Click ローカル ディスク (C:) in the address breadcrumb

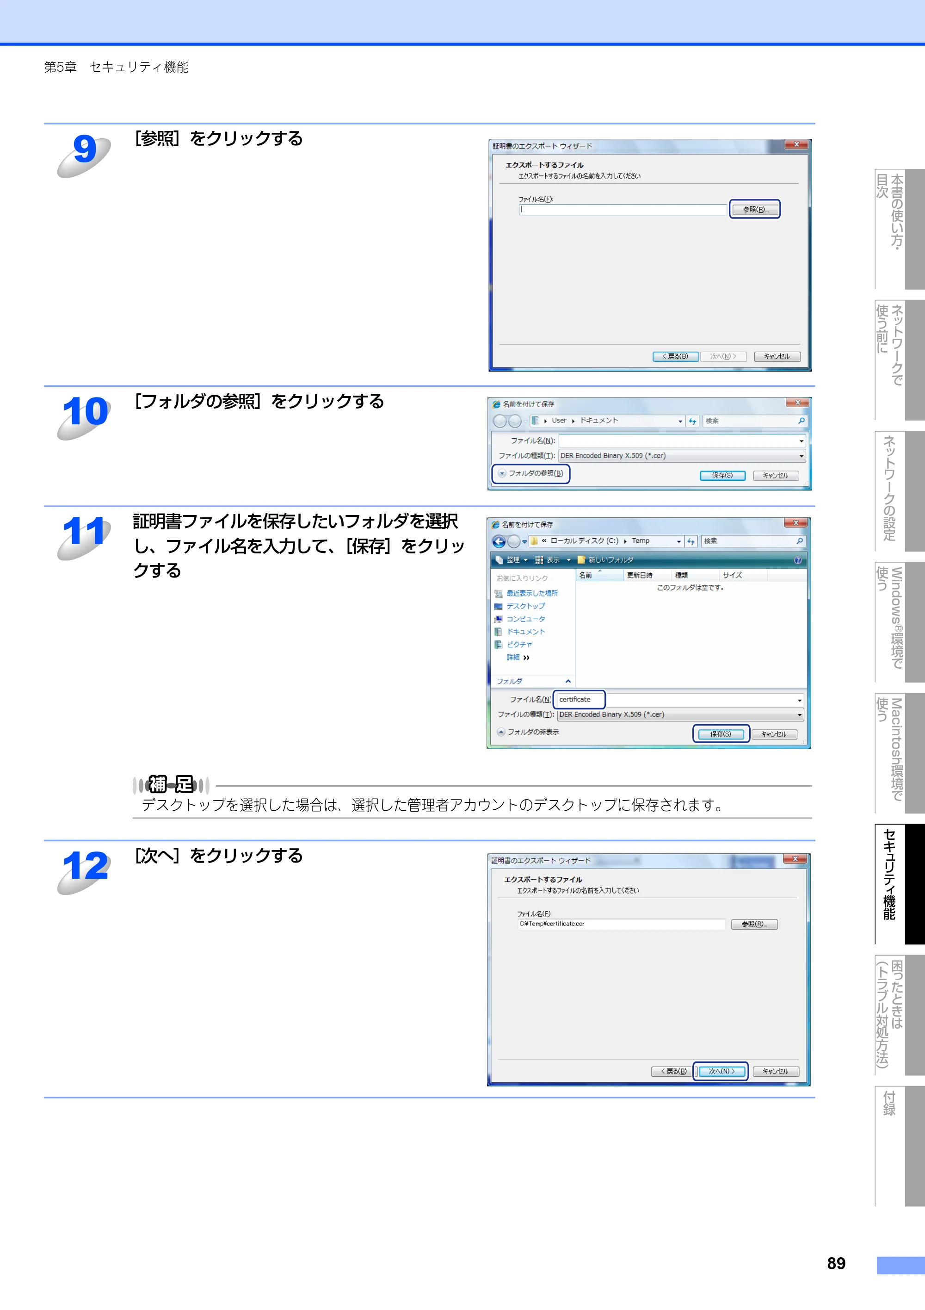pyautogui.click(x=584, y=541)
